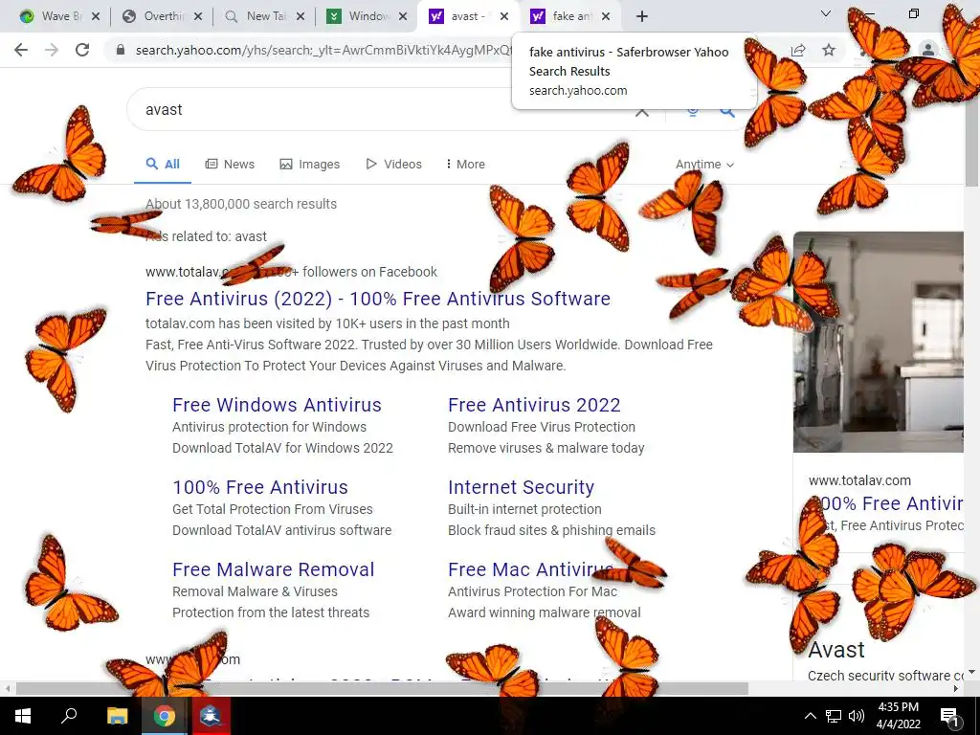Open Free Mac Antivirus link
This screenshot has height=735, width=980.
(x=530, y=569)
